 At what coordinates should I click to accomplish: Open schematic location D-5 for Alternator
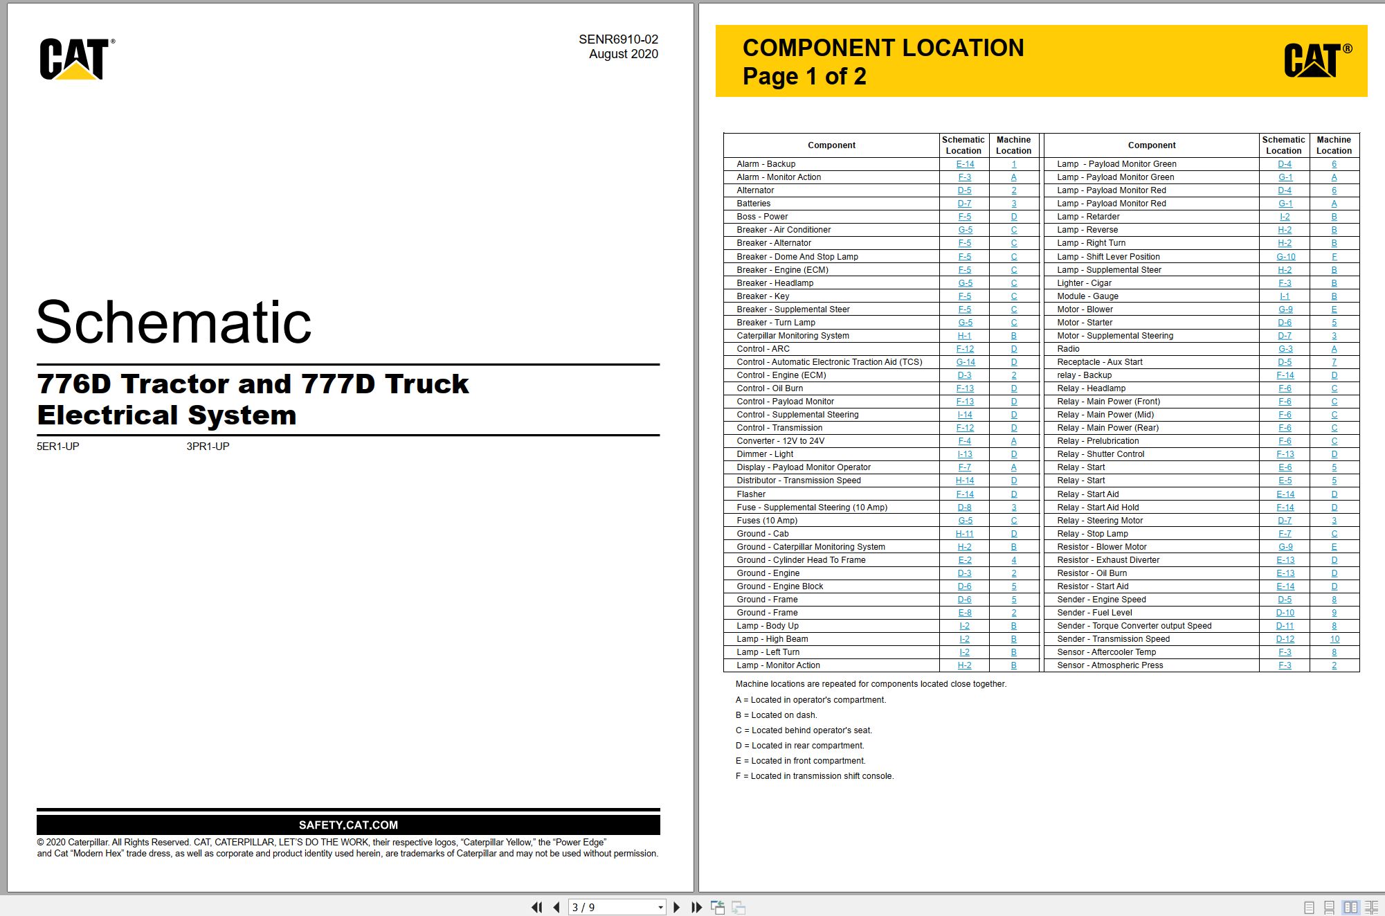[965, 190]
